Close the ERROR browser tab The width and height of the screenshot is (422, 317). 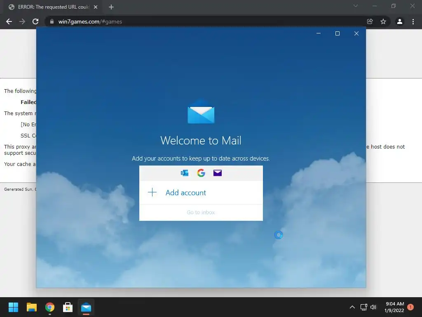click(x=96, y=7)
